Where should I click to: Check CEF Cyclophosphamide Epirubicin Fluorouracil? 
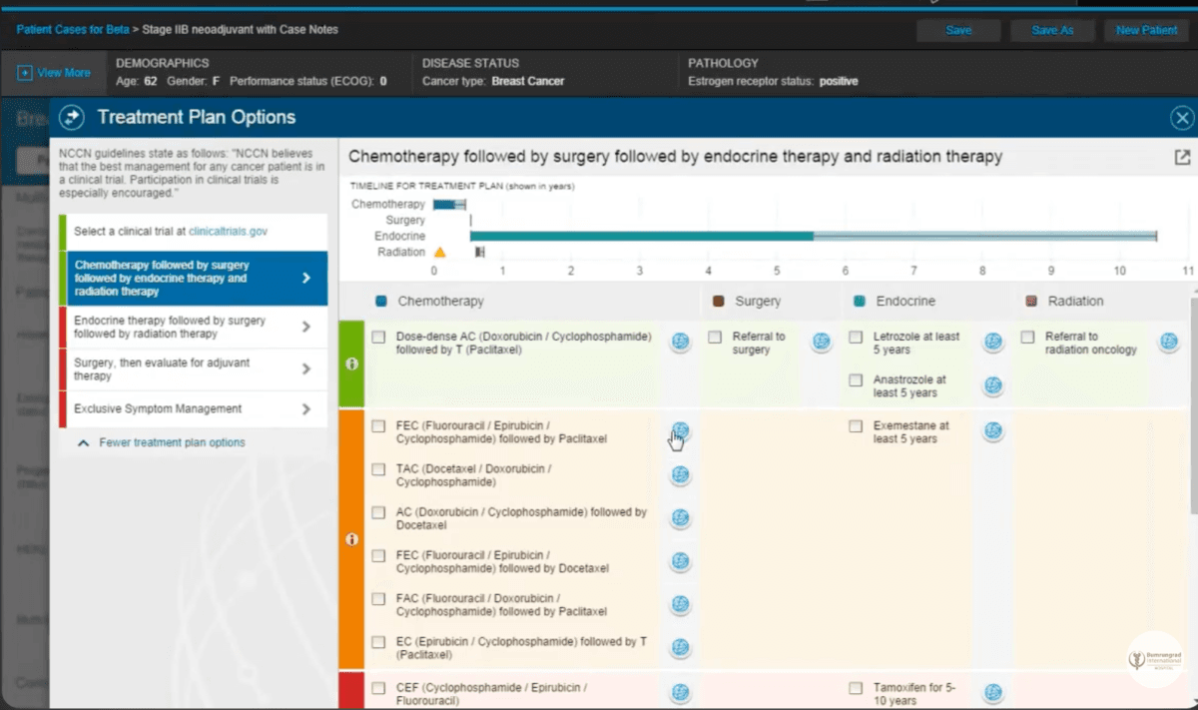click(x=378, y=688)
